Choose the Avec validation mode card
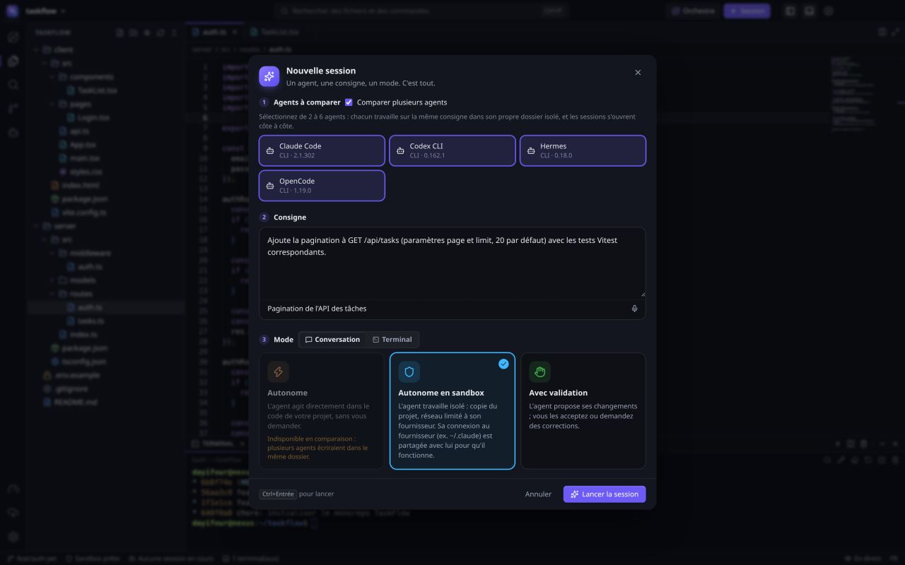905x565 pixels. click(583, 411)
